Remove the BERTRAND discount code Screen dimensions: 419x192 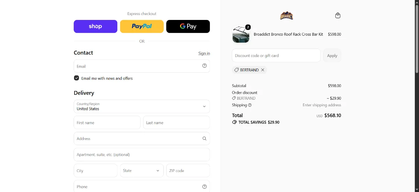[x=263, y=70]
